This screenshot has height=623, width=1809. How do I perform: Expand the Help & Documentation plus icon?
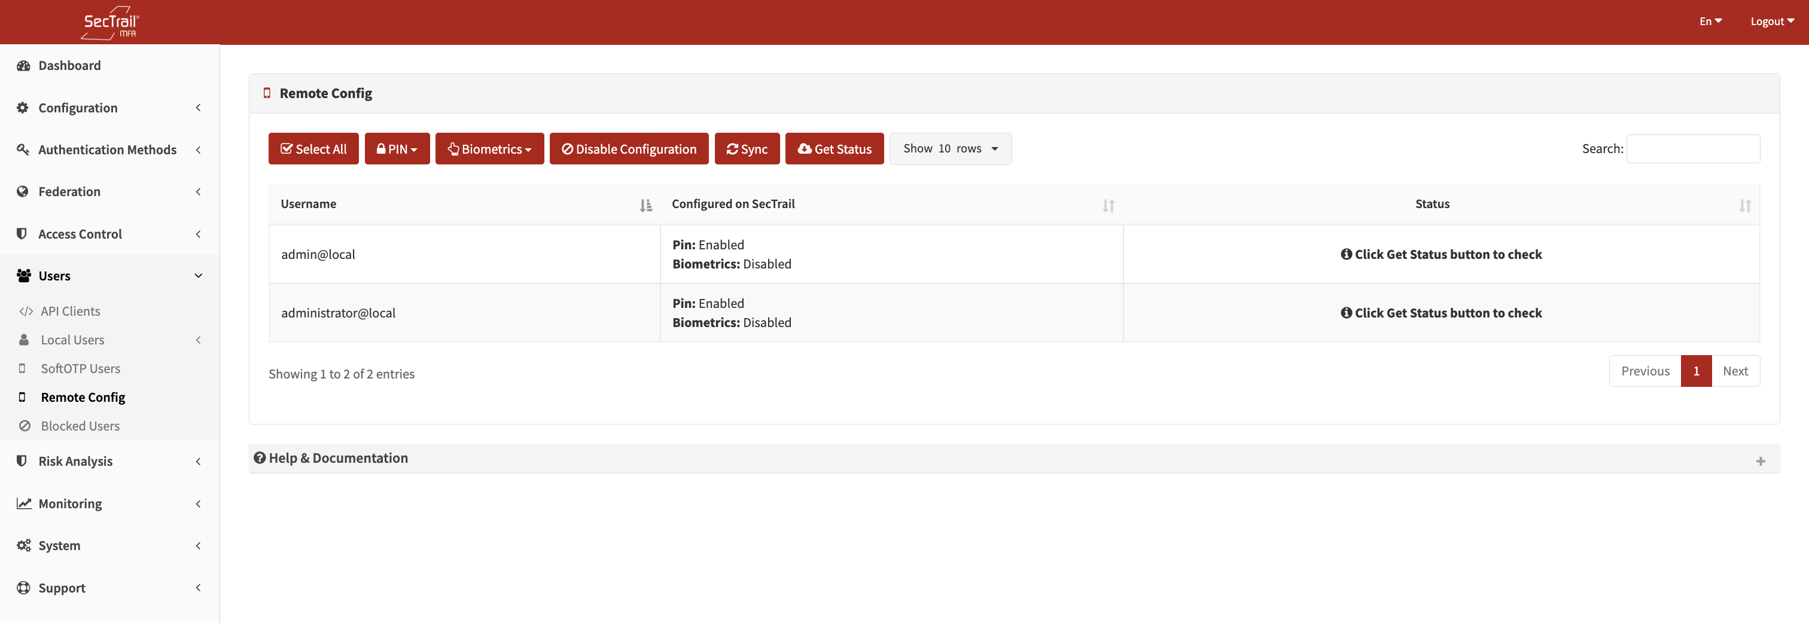(x=1760, y=461)
